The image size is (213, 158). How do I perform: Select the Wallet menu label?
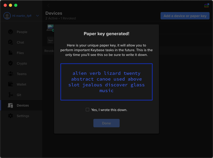tap(22, 84)
